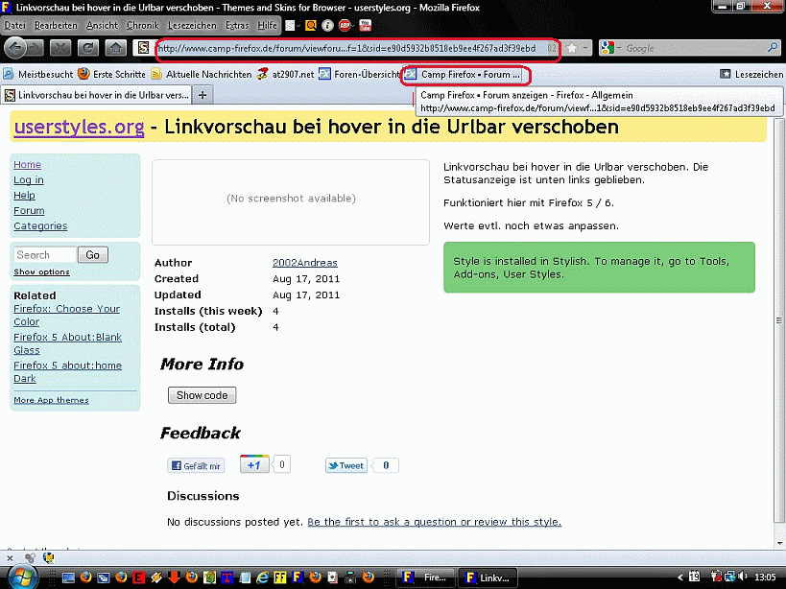This screenshot has width=786, height=589.
Task: Click the orange search icon in the menu bar
Action: (x=309, y=25)
